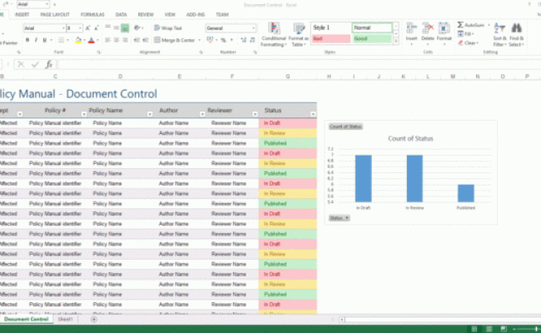Select the Center alignment icon

click(117, 40)
